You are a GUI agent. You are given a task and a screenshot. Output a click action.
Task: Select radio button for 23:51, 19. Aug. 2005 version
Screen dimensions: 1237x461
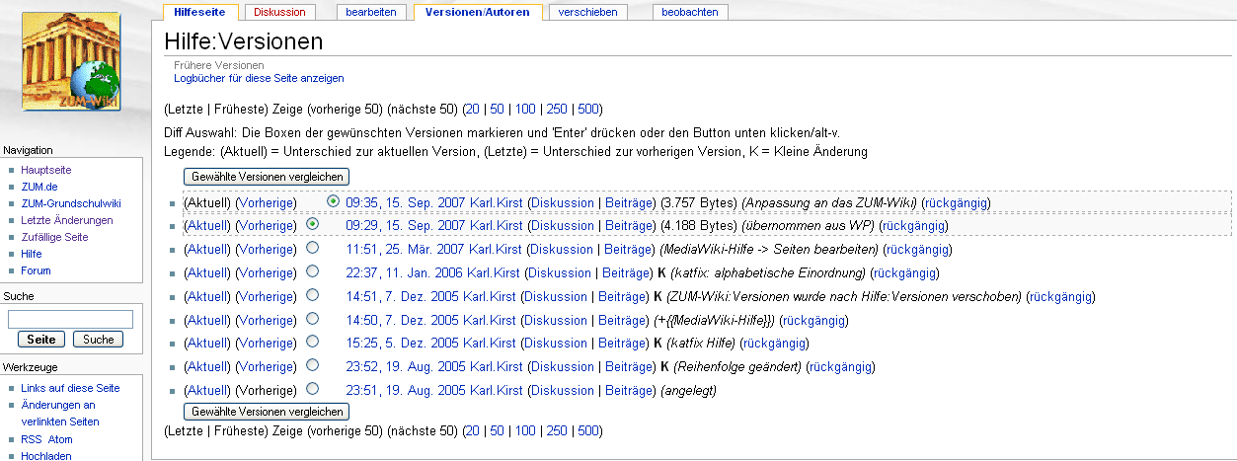pyautogui.click(x=313, y=389)
